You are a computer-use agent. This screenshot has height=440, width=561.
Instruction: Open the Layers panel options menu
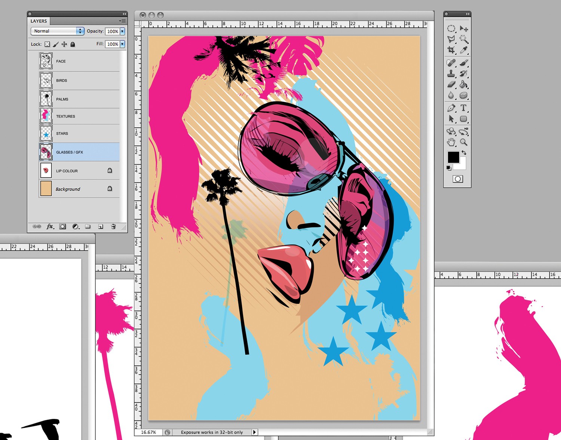click(122, 21)
